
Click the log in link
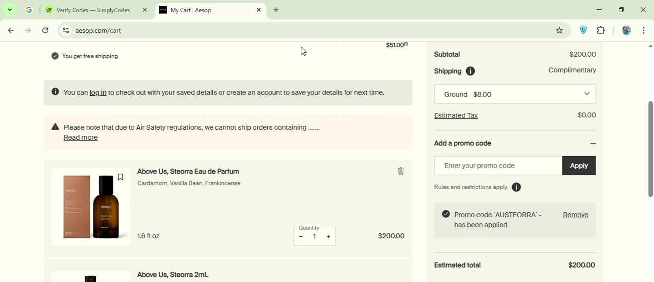(98, 93)
